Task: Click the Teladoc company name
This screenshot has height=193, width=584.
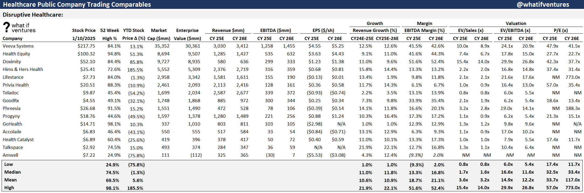Action: [x=11, y=93]
